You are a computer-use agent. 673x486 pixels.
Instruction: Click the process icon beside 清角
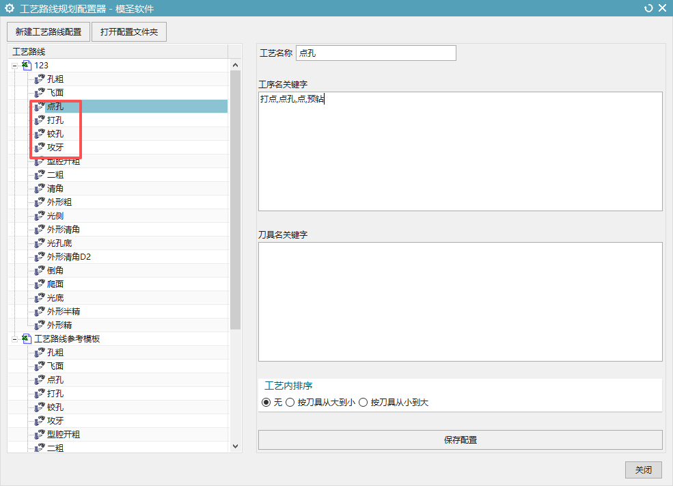coord(40,189)
